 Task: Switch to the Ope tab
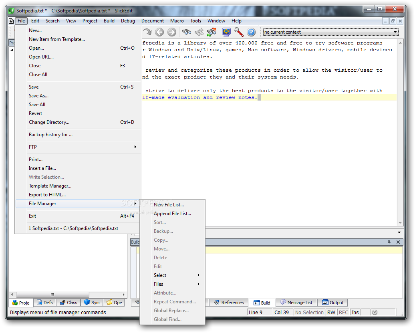(x=114, y=303)
